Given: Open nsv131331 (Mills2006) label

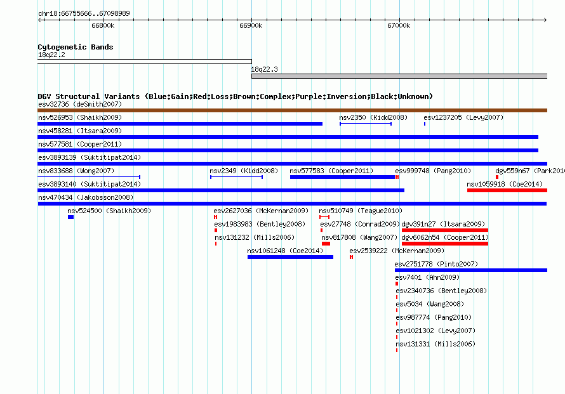Looking at the screenshot, I should click(x=435, y=345).
